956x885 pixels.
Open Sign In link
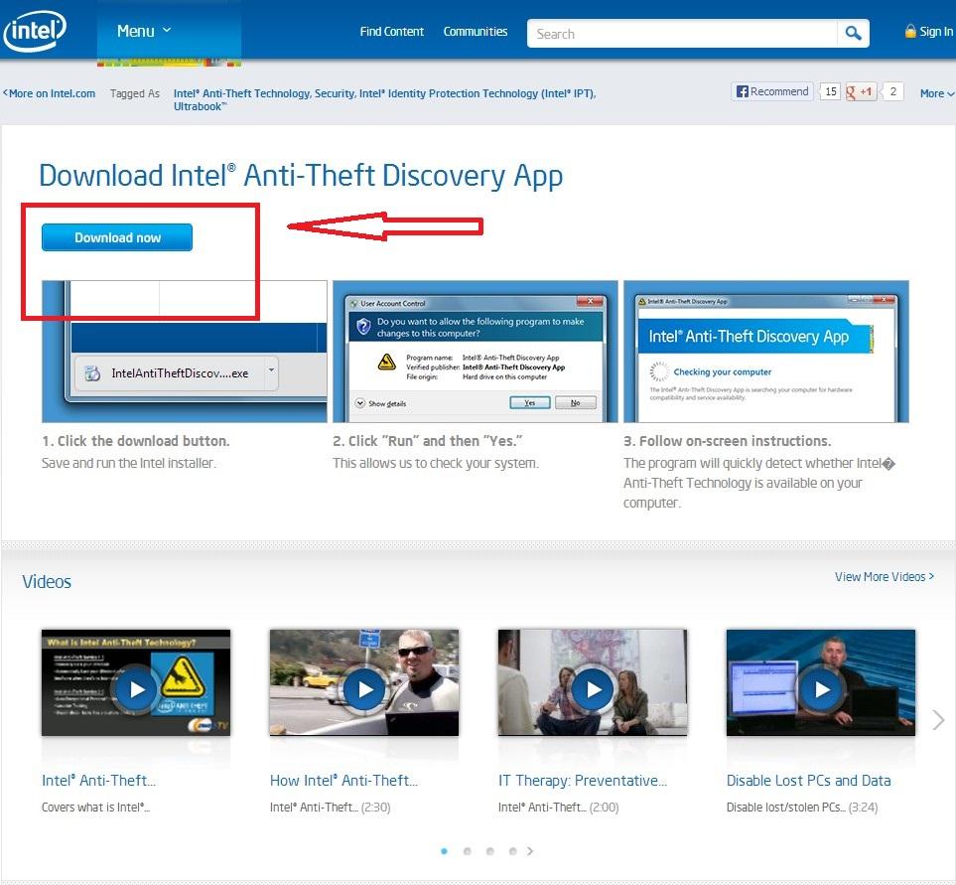click(x=929, y=32)
